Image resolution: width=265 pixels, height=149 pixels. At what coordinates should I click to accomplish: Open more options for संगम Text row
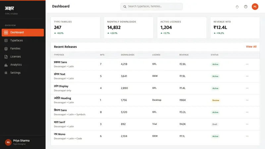(247, 76)
